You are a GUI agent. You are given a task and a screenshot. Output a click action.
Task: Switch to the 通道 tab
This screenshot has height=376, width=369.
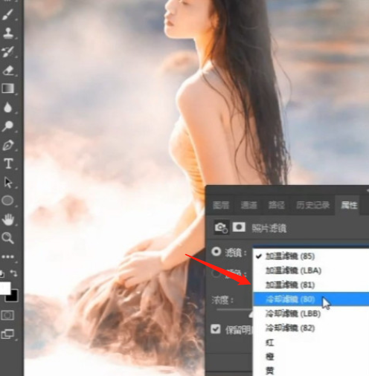(248, 205)
